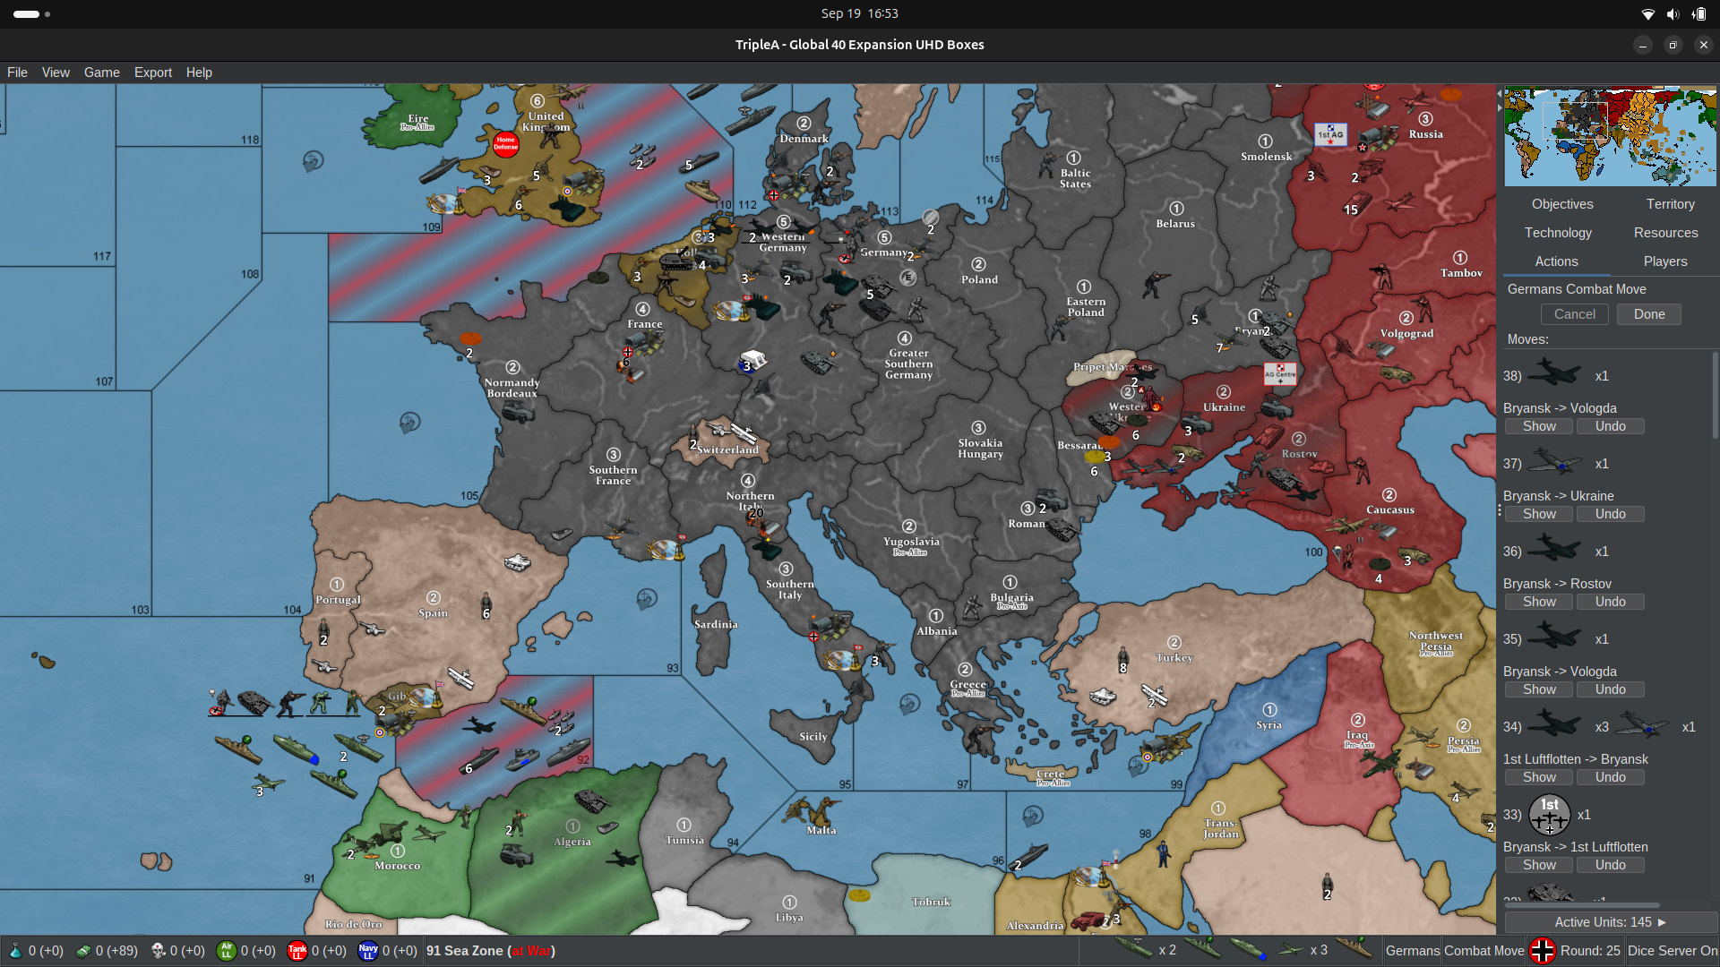Viewport: 1720px width, 967px height.
Task: Open the Export menu
Action: click(x=153, y=73)
